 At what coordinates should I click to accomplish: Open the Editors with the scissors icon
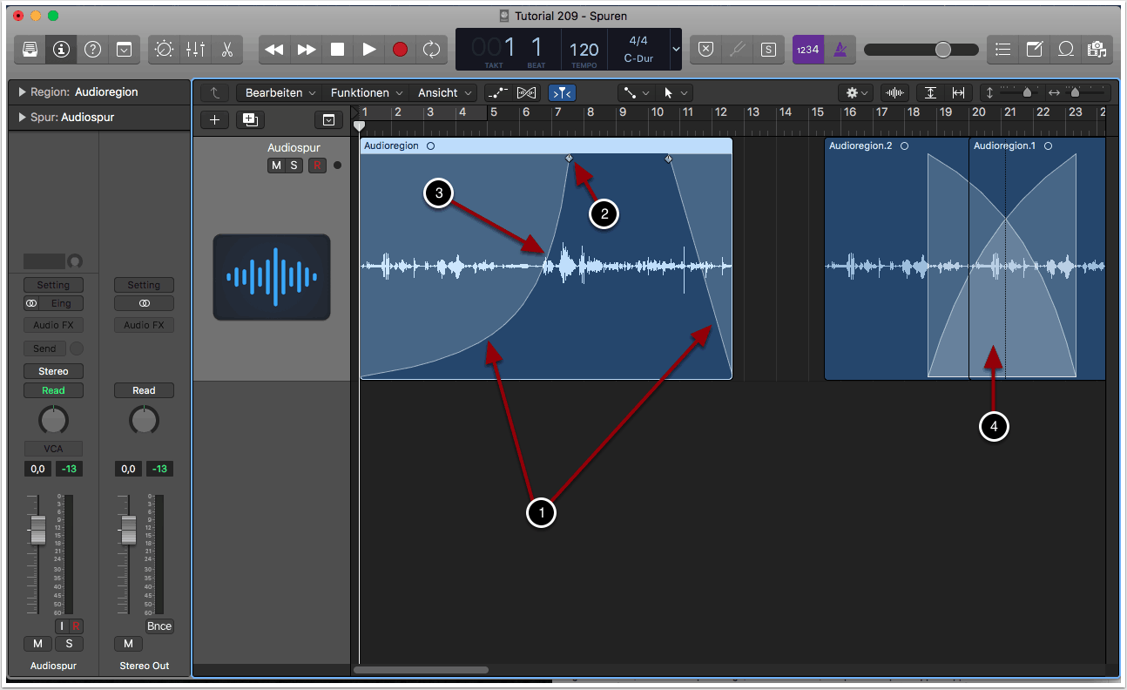pos(226,50)
